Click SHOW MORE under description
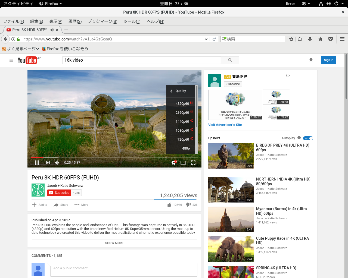 [x=114, y=243]
